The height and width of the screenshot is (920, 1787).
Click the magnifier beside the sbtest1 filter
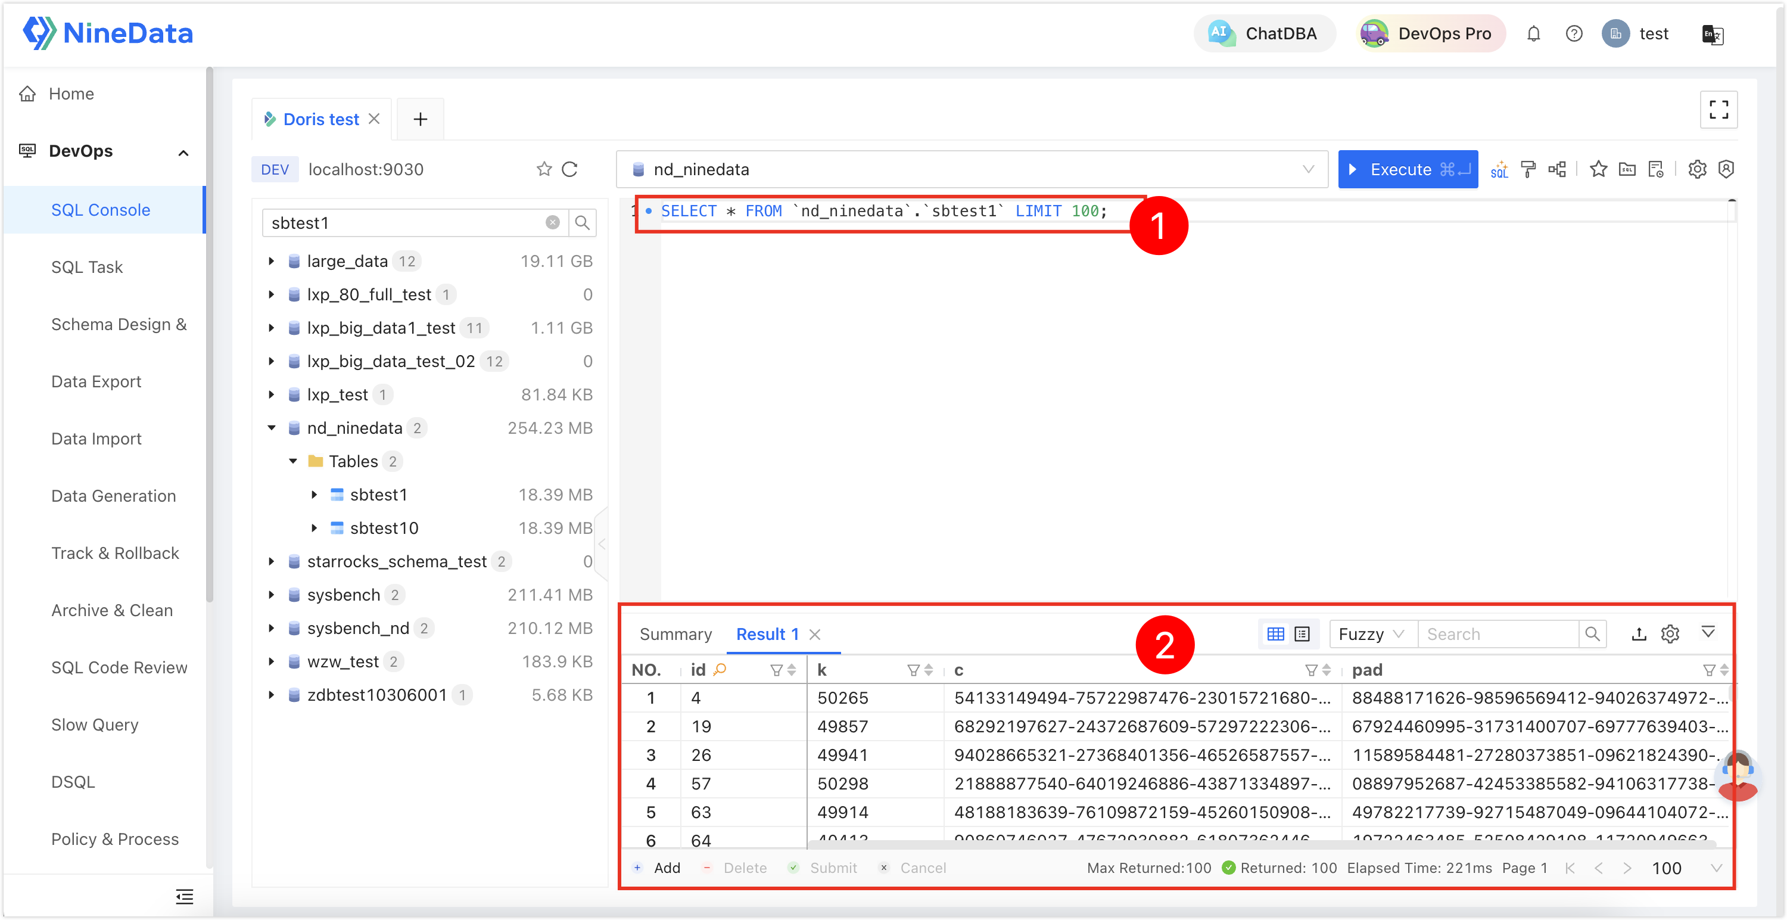click(x=582, y=223)
